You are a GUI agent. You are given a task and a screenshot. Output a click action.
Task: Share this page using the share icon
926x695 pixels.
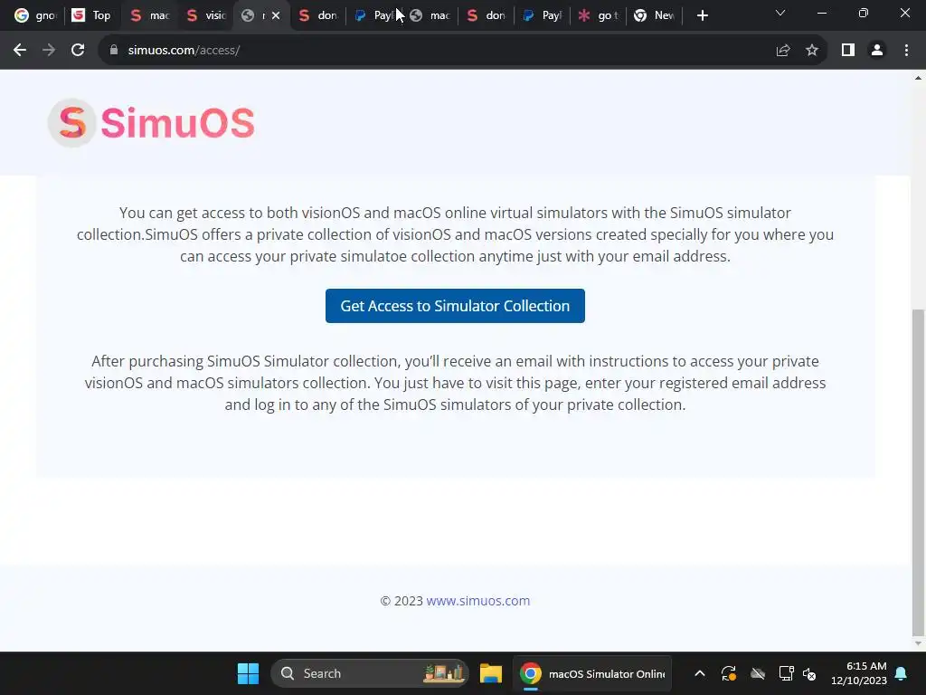coord(783,51)
